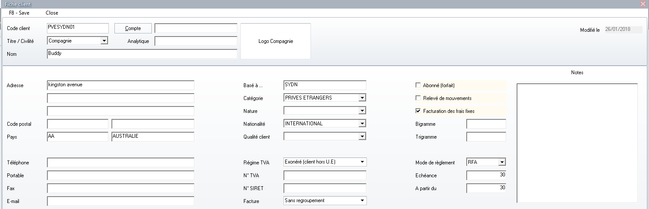Expand the Facture grouping dropdown
The height and width of the screenshot is (209, 649).
(x=362, y=200)
